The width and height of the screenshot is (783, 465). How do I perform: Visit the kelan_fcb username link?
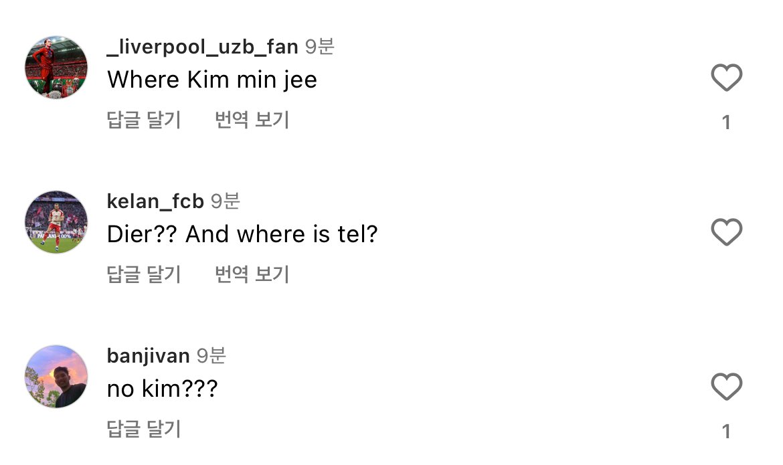155,201
